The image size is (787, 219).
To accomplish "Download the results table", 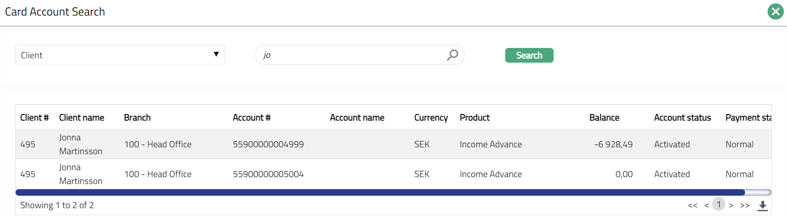I will (762, 206).
